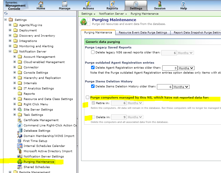Open the Notification Server breadcrumb menu
This screenshot has height=173, width=221.
pos(113,14)
